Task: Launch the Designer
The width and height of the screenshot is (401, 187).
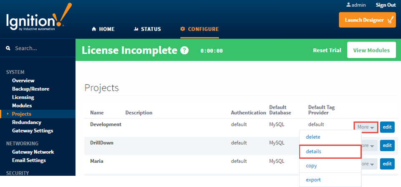Action: (x=367, y=20)
